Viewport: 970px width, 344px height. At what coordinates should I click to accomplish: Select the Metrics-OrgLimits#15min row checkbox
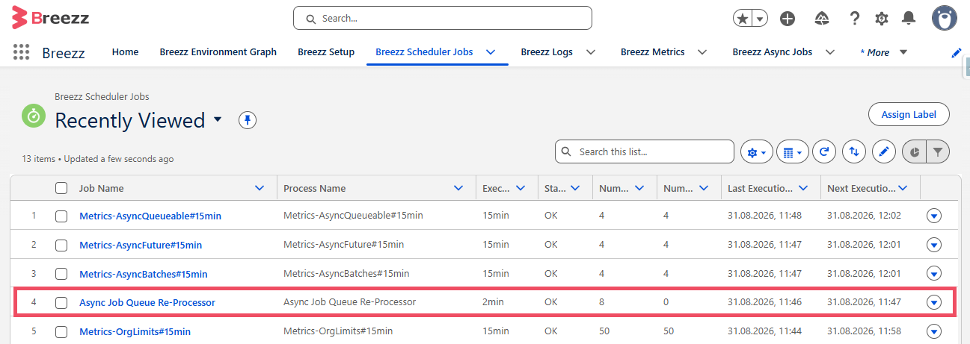click(x=61, y=331)
